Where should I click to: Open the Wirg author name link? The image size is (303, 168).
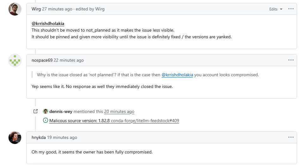click(36, 9)
